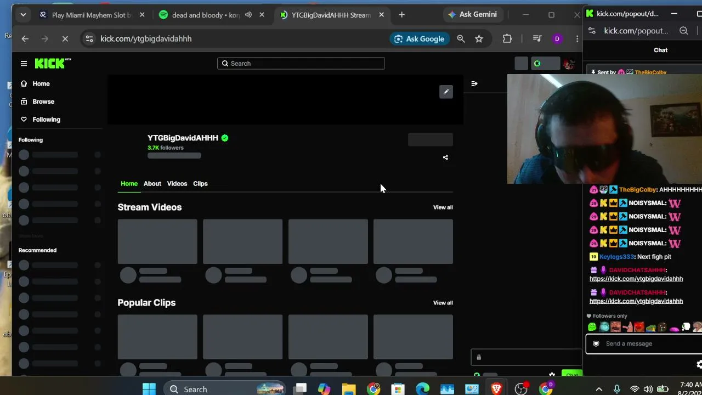
Task: Switch to the About tab
Action: 152,184
